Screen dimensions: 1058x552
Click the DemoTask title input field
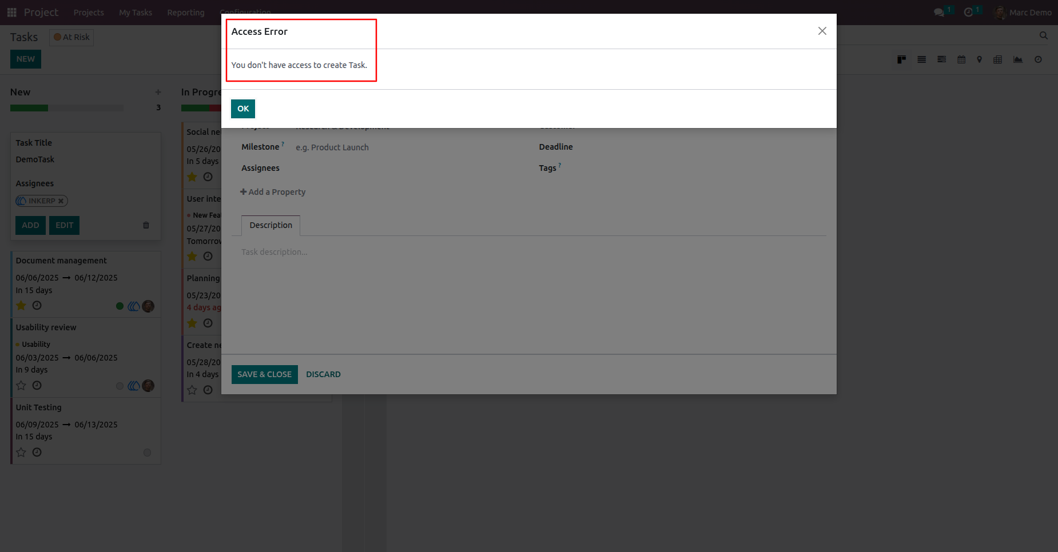pyautogui.click(x=86, y=159)
